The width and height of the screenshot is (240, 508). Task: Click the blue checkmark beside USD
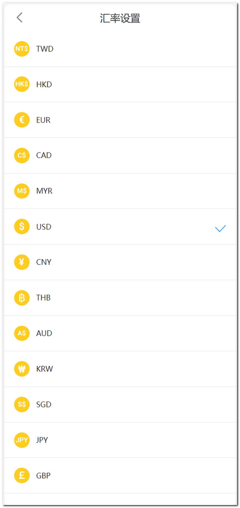[x=220, y=228]
